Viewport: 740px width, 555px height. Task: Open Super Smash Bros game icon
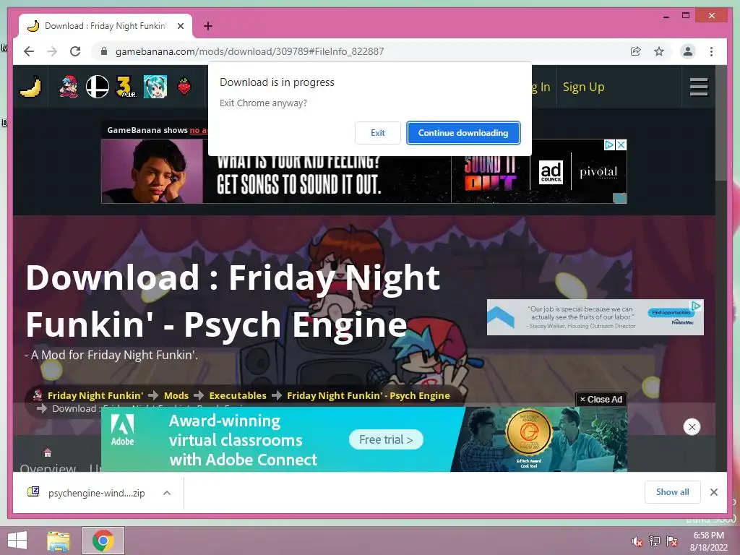pos(98,87)
